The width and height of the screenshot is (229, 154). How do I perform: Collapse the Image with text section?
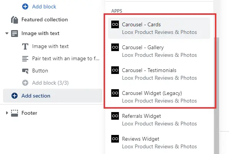coord(7,33)
